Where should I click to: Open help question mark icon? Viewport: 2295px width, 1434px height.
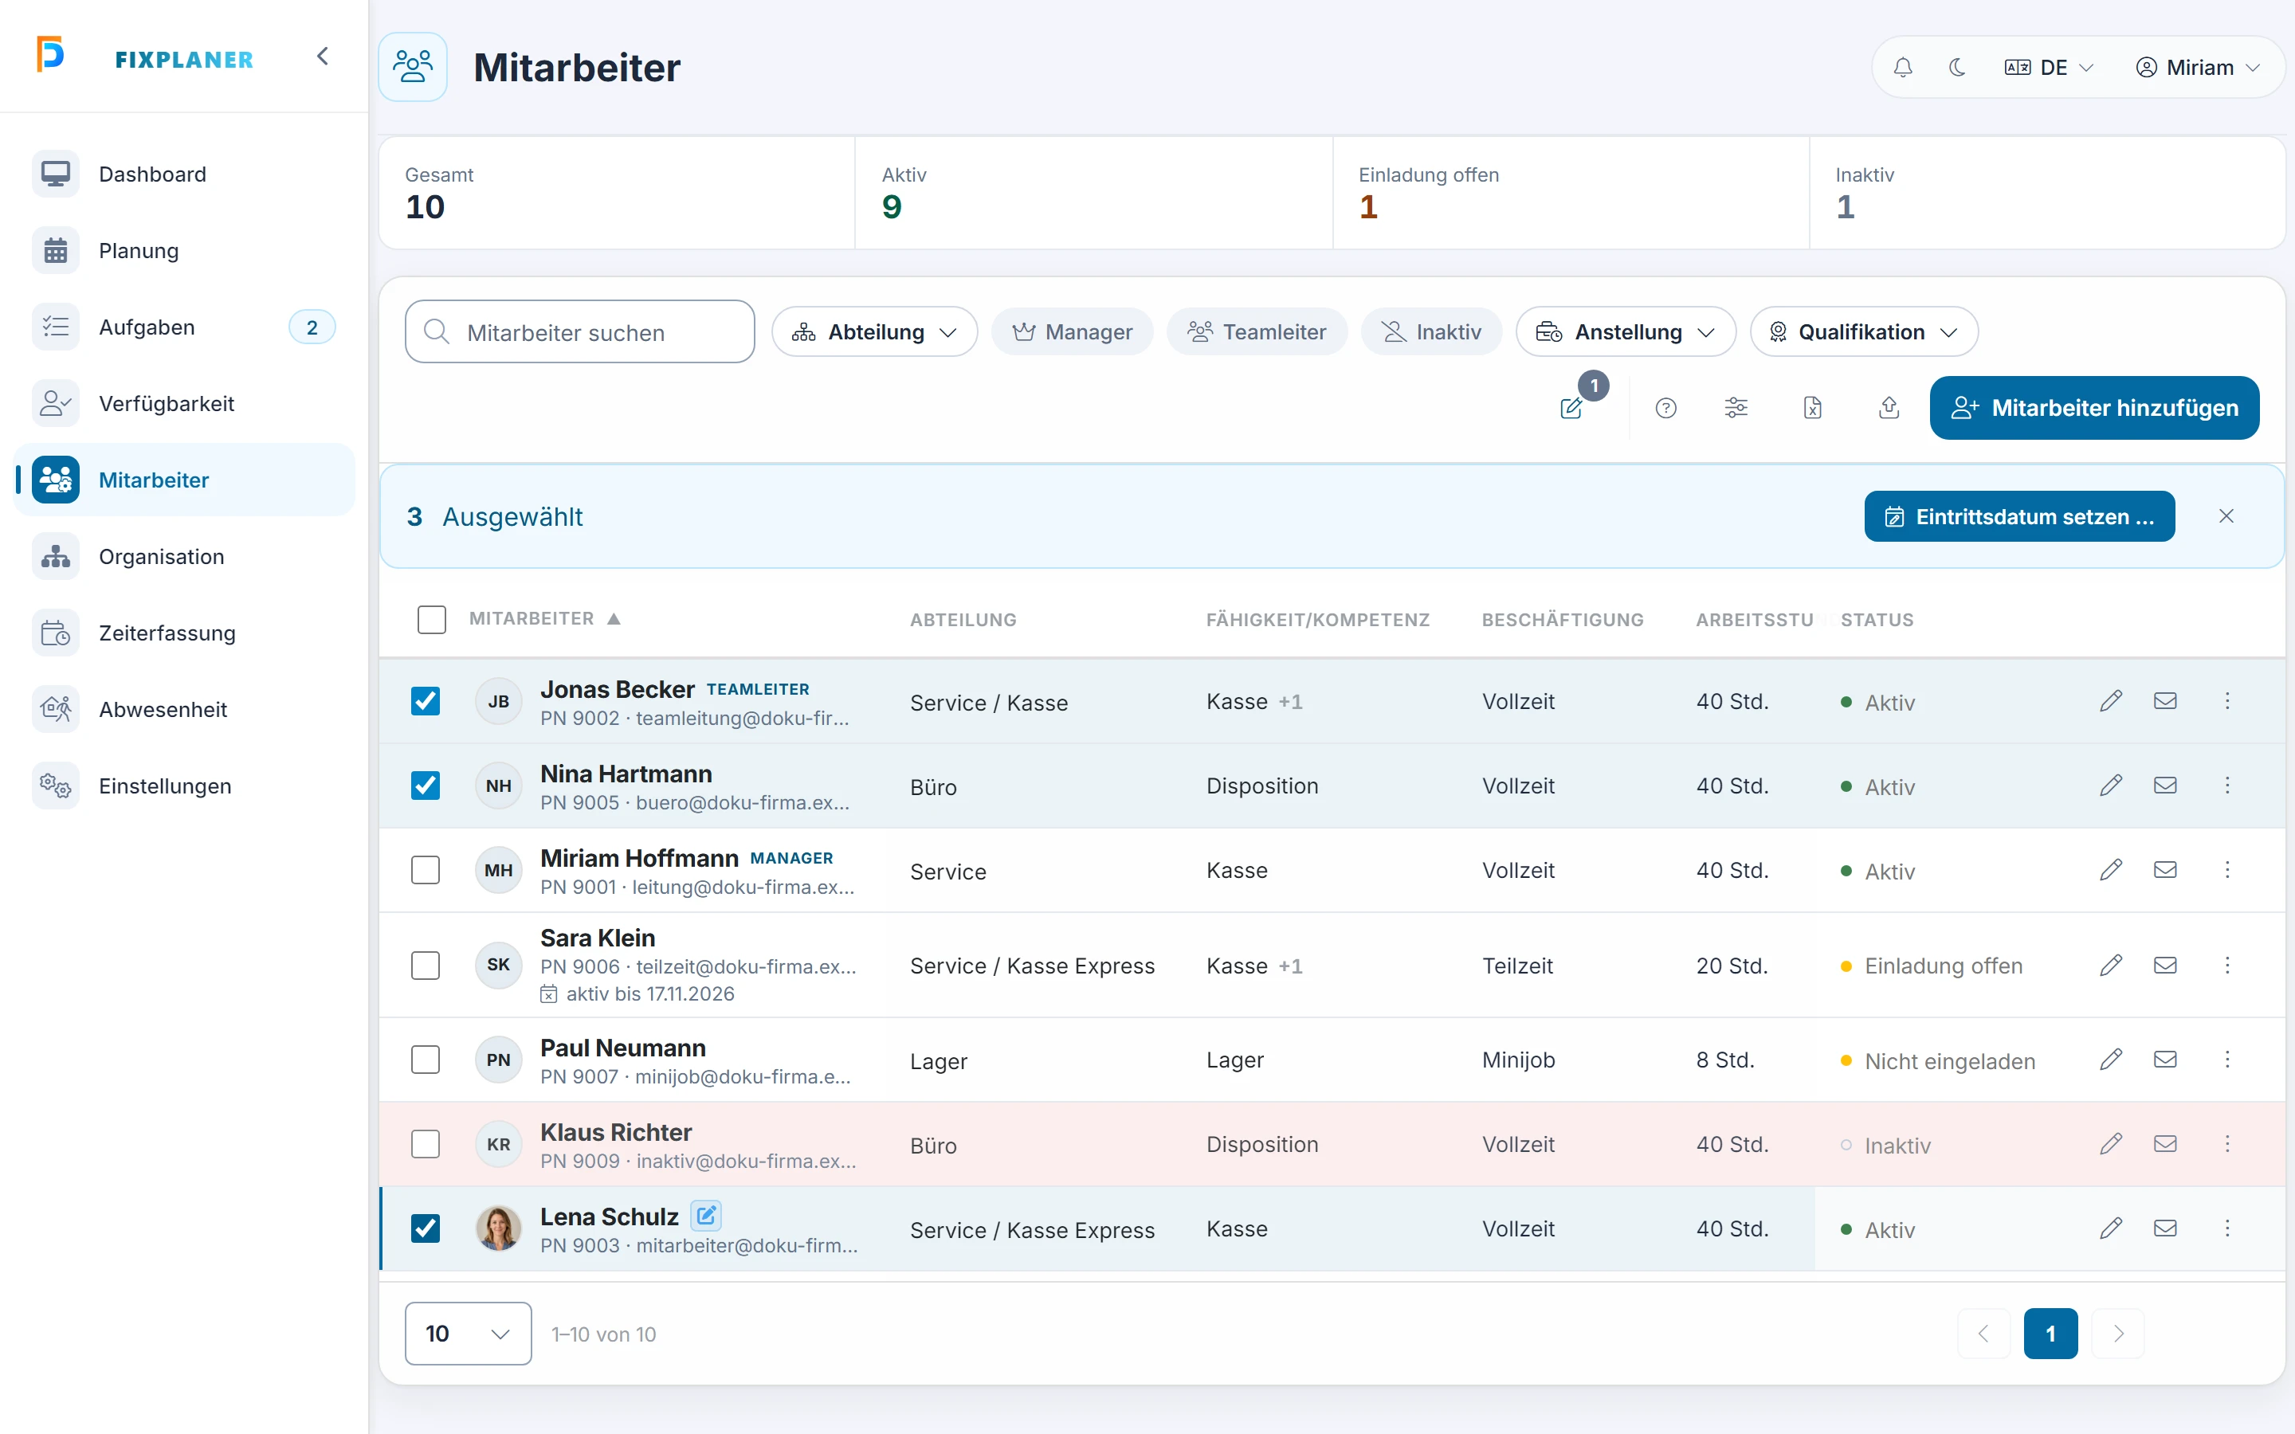(x=1665, y=408)
